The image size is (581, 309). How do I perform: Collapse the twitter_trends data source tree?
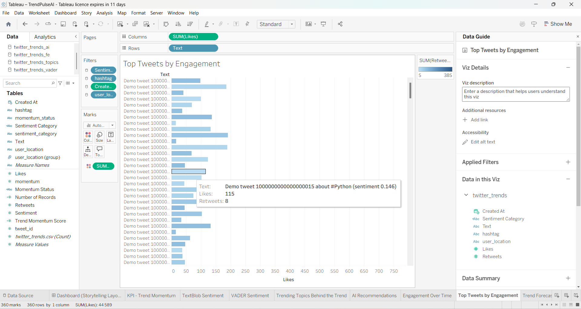pos(466,195)
